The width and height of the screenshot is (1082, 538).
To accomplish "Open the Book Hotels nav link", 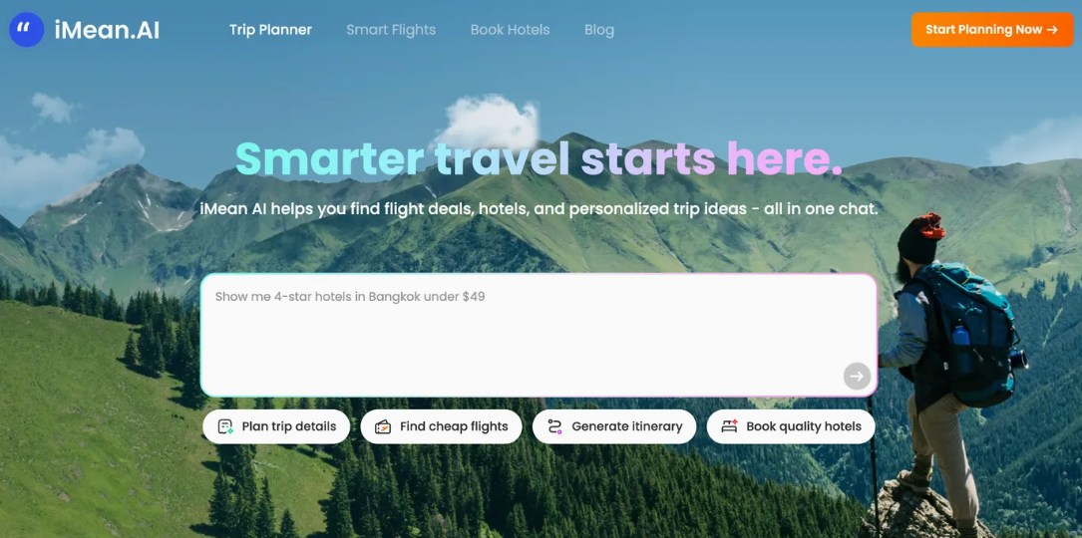I will [510, 30].
